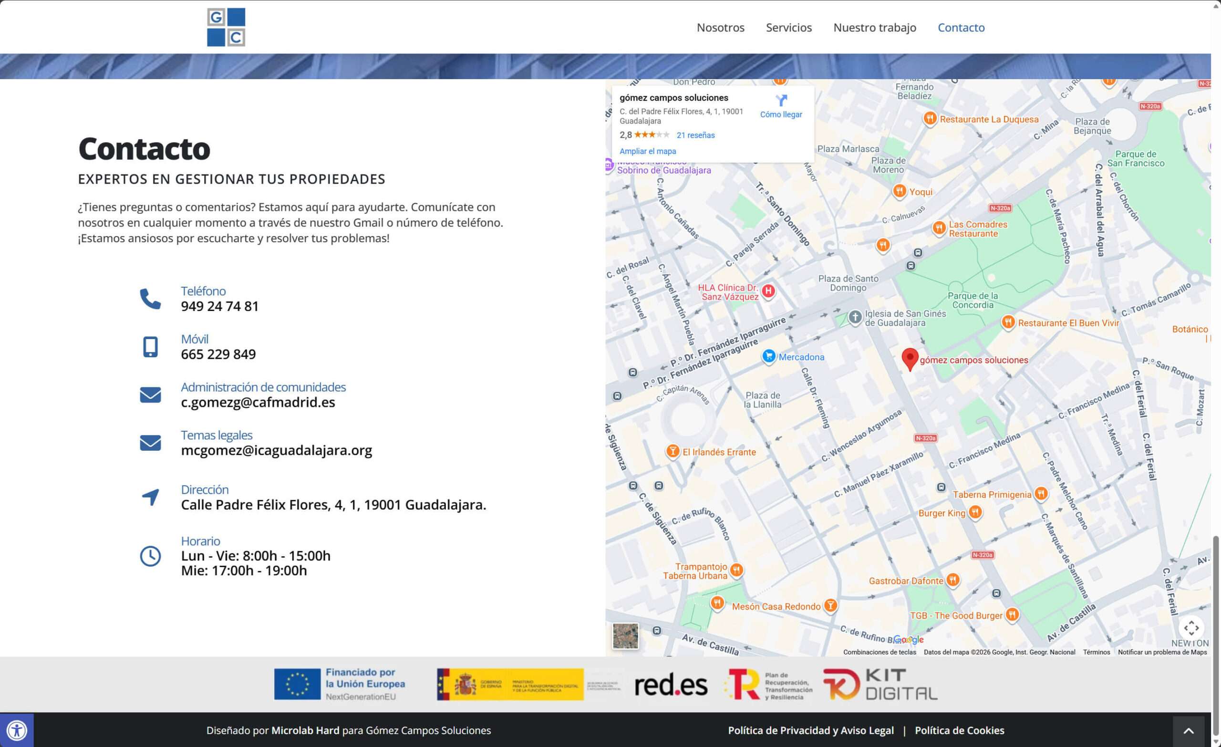Image resolution: width=1221 pixels, height=747 pixels.
Task: Open the Servicios menu item
Action: pos(788,27)
